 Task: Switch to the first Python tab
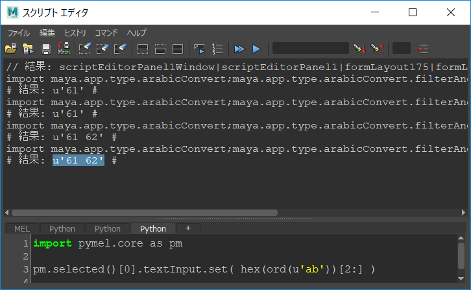pyautogui.click(x=62, y=229)
